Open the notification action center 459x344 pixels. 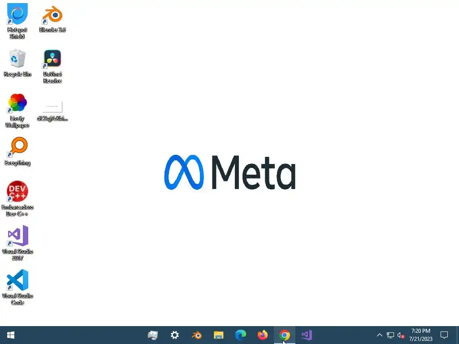[x=444, y=335]
